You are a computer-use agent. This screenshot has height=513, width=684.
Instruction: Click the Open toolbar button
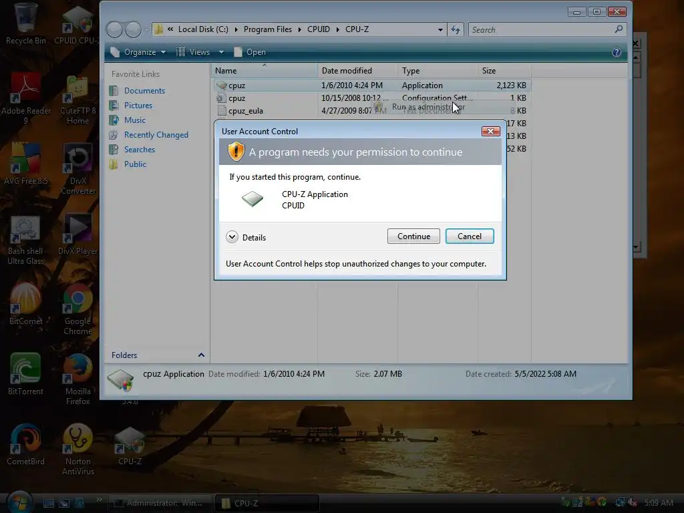click(x=250, y=52)
